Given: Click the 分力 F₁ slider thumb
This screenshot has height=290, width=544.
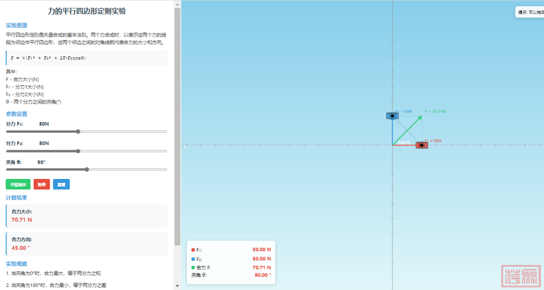Looking at the screenshot, I should coord(78,132).
